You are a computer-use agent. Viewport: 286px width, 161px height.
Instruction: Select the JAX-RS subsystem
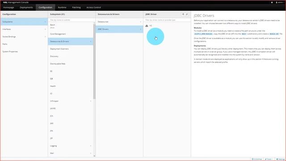[71, 109]
